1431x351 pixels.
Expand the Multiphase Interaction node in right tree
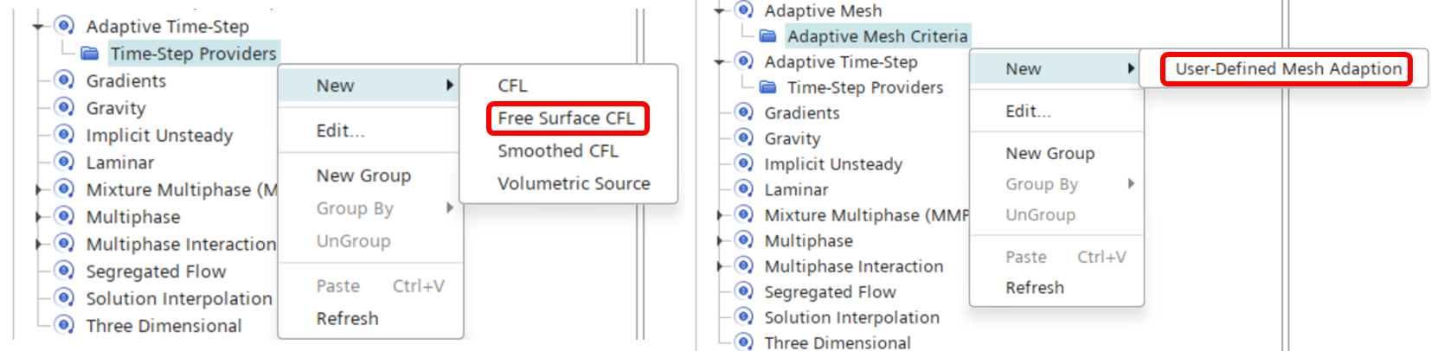[x=719, y=266]
